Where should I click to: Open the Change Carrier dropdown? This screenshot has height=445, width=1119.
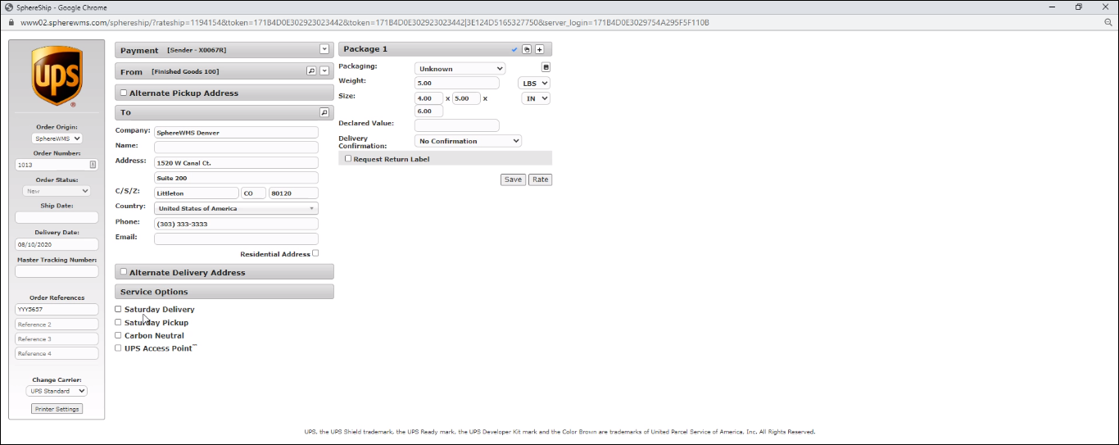(57, 391)
